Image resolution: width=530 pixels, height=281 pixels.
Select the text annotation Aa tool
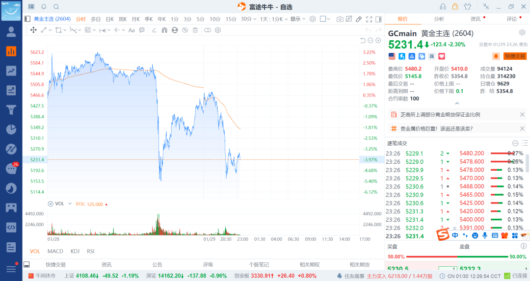(x=132, y=30)
